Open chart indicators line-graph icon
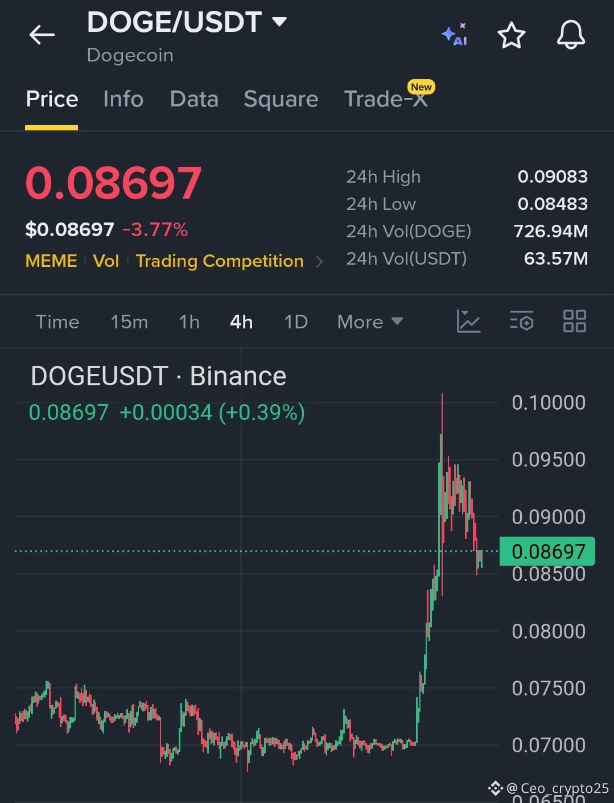Image resolution: width=614 pixels, height=803 pixels. [x=468, y=321]
